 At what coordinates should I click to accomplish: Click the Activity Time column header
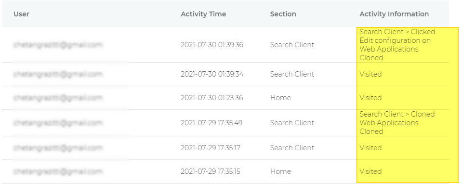203,14
